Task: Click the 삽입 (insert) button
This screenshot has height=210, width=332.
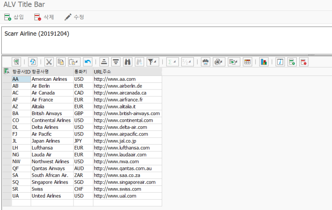Action: coord(14,17)
